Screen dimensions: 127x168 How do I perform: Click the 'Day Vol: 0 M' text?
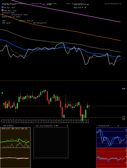(x=80, y=8)
